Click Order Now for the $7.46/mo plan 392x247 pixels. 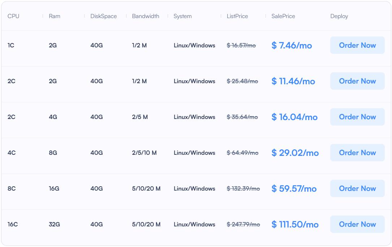click(357, 45)
